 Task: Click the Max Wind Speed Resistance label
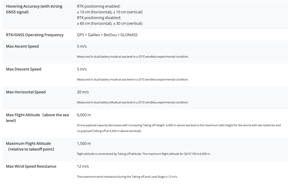click(x=31, y=166)
